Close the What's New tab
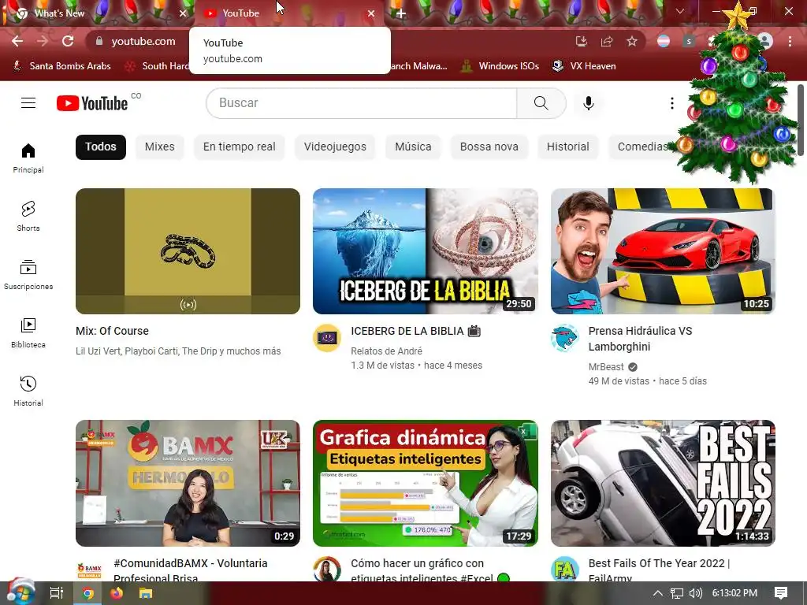This screenshot has width=807, height=605. [183, 13]
